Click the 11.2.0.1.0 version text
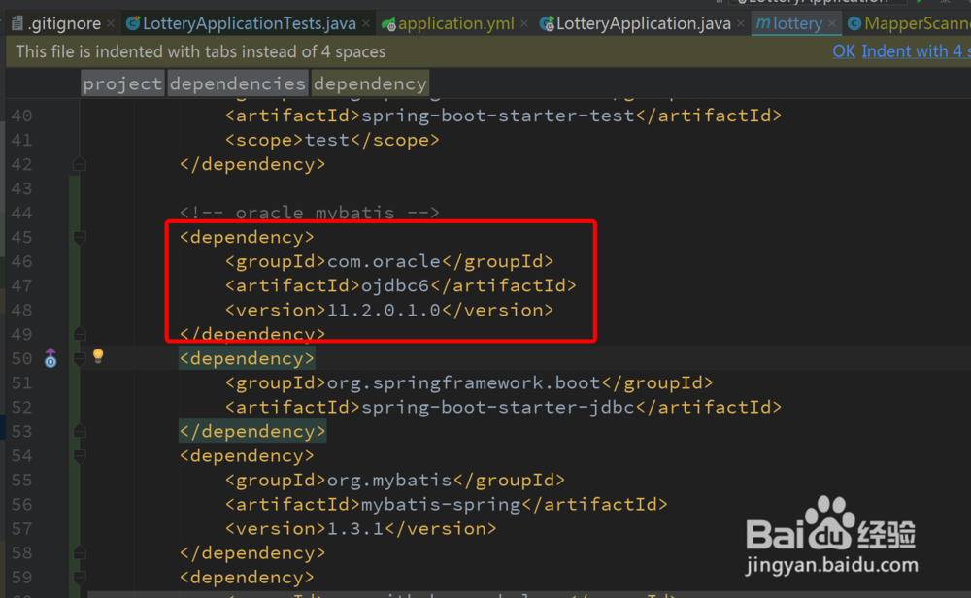The width and height of the screenshot is (971, 598). (x=384, y=310)
